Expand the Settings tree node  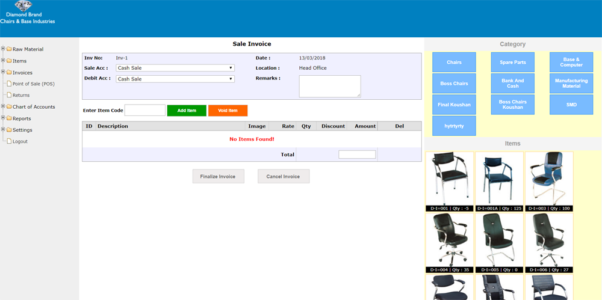coord(3,130)
